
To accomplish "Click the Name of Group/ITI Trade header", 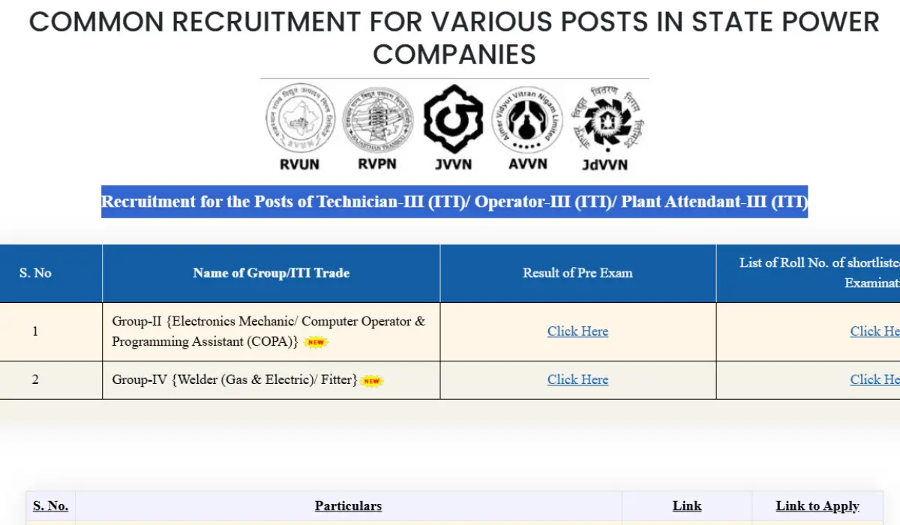I will coord(270,273).
